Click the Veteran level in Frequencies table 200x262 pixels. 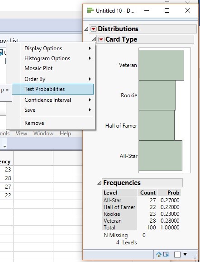[x=113, y=221]
